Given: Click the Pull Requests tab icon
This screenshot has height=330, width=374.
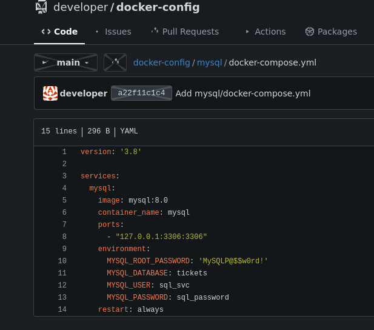Looking at the screenshot, I should 155,32.
